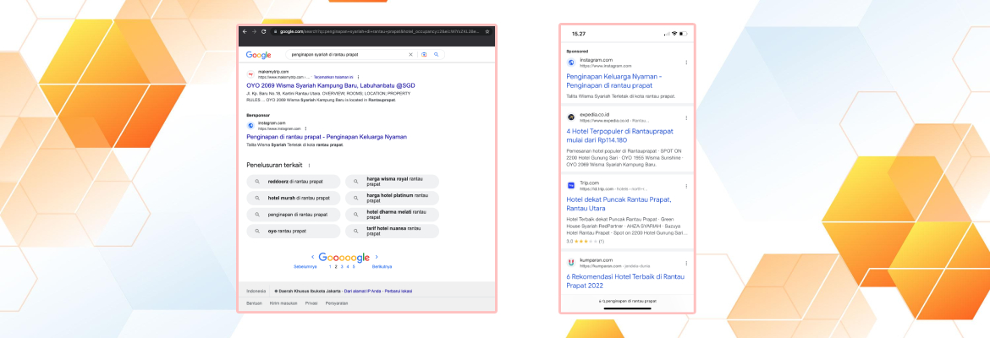990x338 pixels.
Task: Jump to results page 1
Action: (330, 267)
